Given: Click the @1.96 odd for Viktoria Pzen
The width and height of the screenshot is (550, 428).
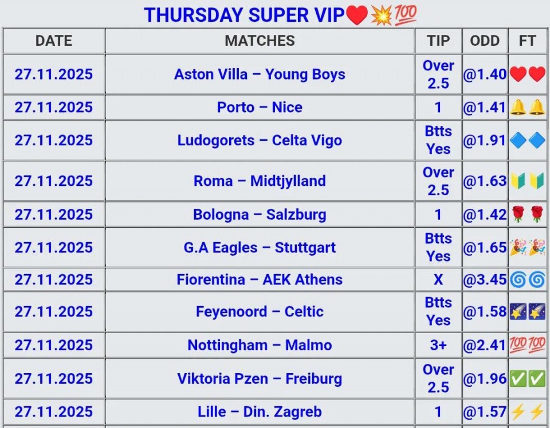Looking at the screenshot, I should (485, 379).
